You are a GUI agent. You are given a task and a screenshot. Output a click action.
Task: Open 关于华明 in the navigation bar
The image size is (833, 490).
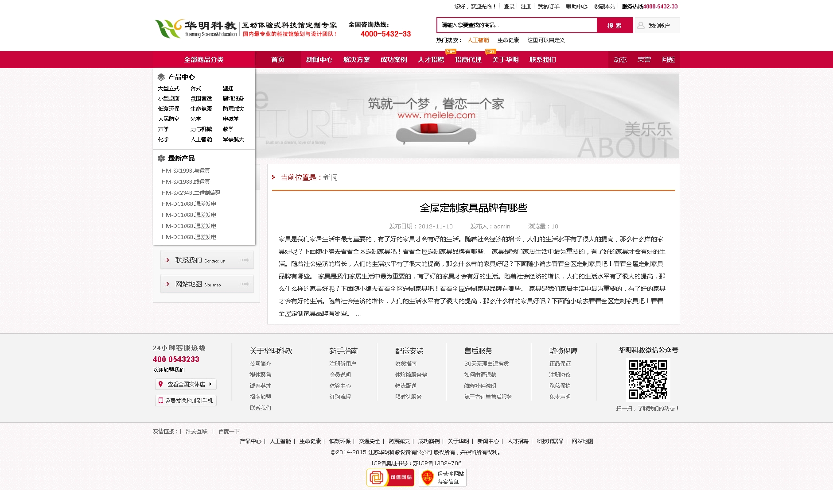pos(505,60)
